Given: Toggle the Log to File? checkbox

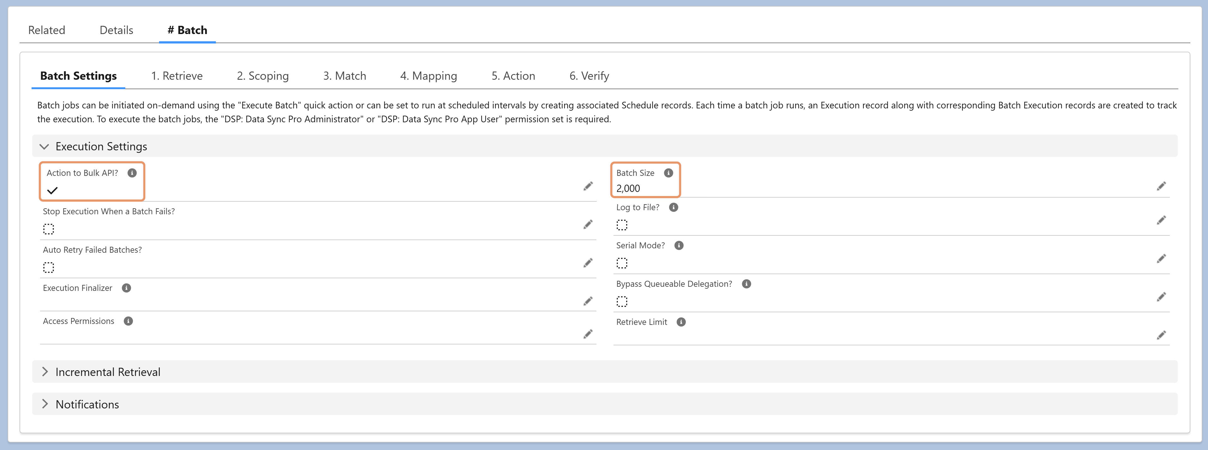Looking at the screenshot, I should pos(622,225).
